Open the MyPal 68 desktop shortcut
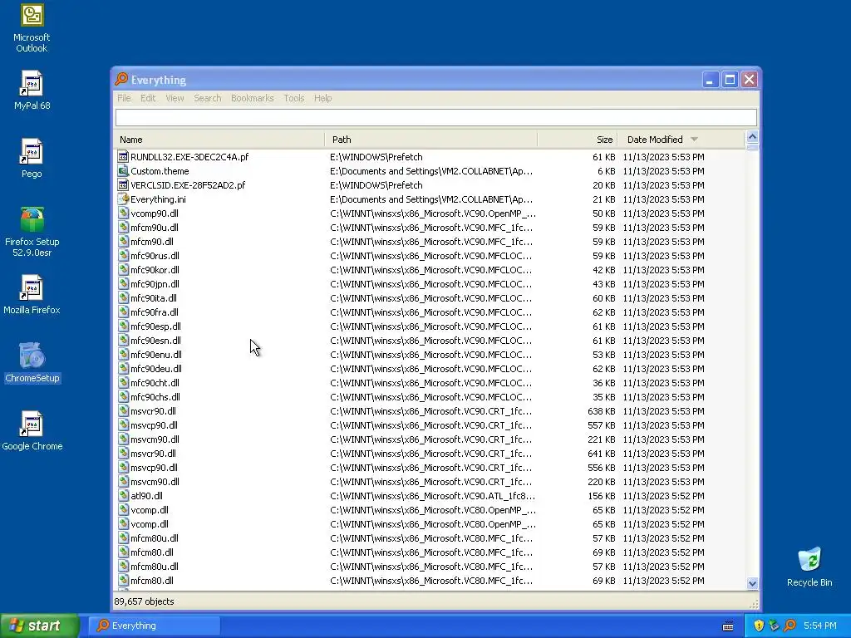 32,90
